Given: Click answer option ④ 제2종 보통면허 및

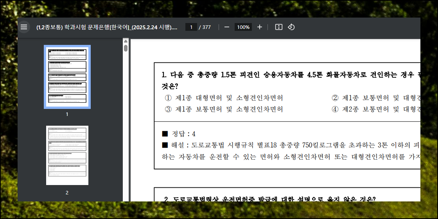Looking at the screenshot, I should 376,109.
